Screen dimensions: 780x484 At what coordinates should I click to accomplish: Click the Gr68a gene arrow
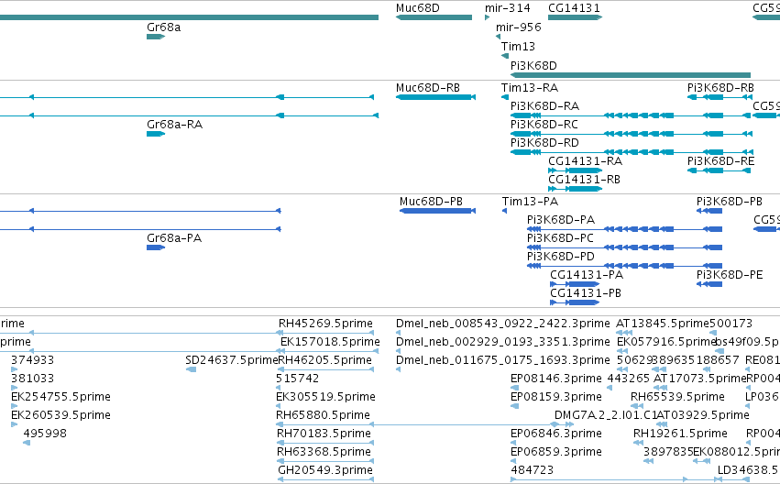[x=156, y=37]
